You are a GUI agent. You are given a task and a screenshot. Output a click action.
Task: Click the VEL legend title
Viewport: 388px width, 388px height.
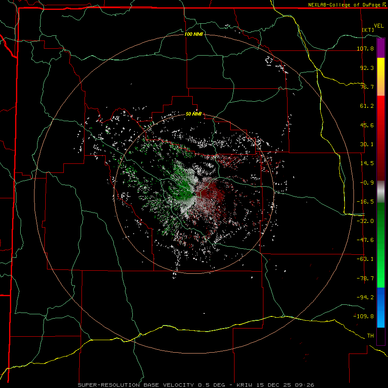tap(379, 26)
